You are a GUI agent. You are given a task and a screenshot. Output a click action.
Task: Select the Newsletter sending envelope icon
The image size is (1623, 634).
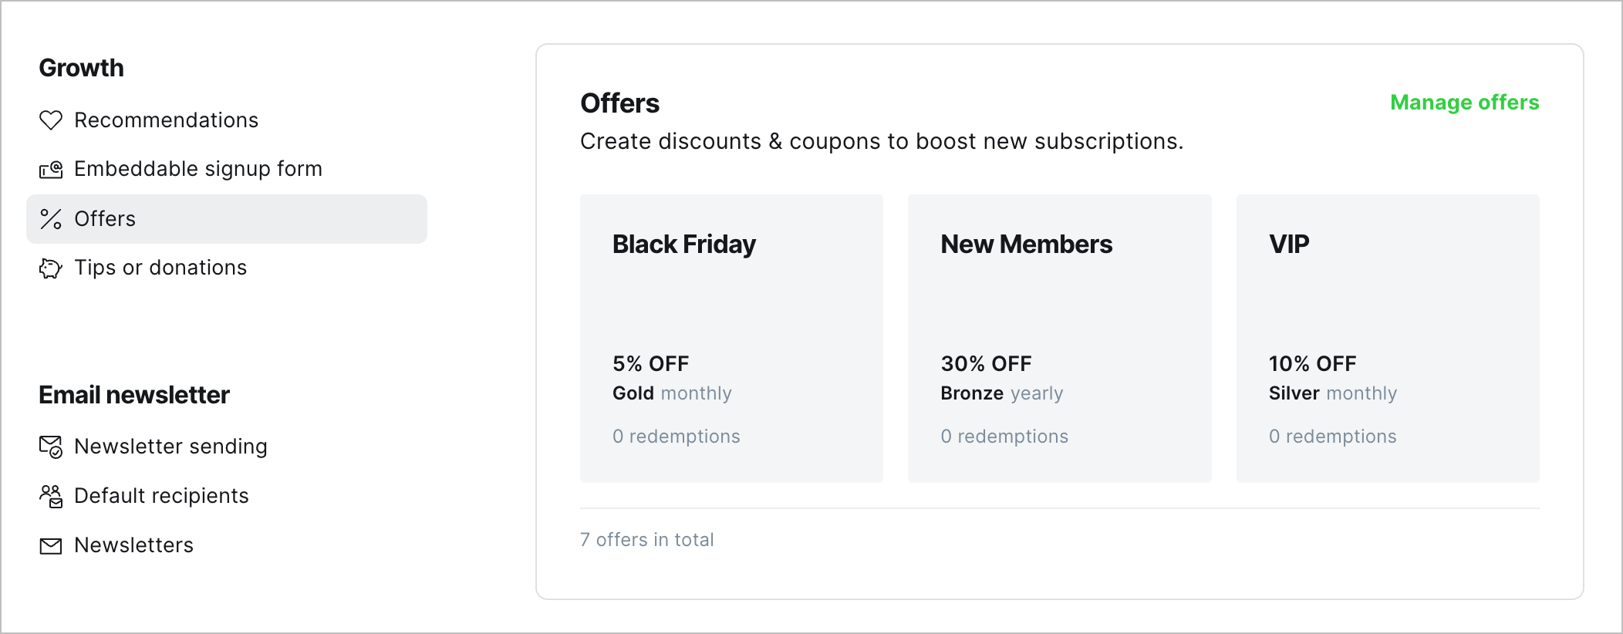50,446
